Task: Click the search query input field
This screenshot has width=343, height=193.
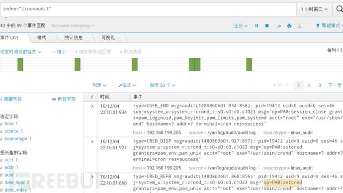Action: [x=148, y=9]
